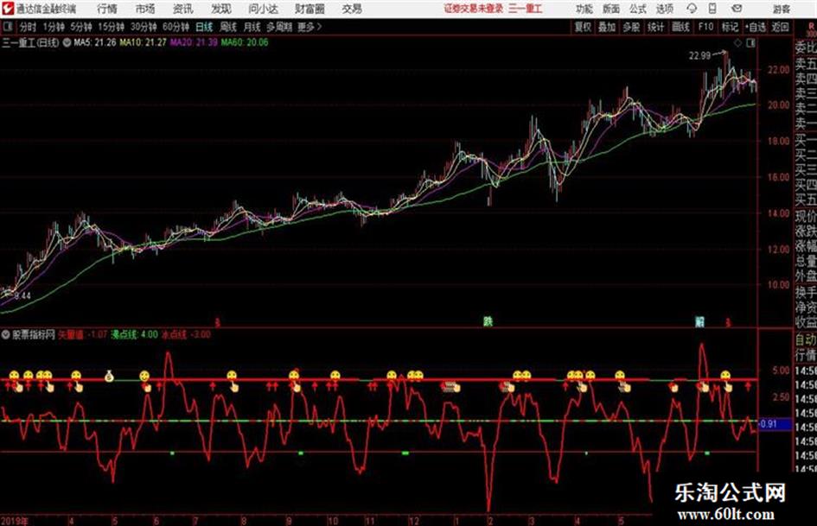
Task: Click the 沸点线: 4.00 indicator label
Action: (134, 334)
